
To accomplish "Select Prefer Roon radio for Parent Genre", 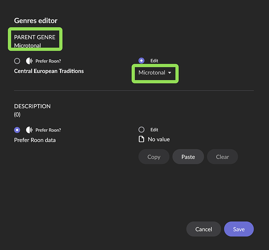I will point(17,61).
